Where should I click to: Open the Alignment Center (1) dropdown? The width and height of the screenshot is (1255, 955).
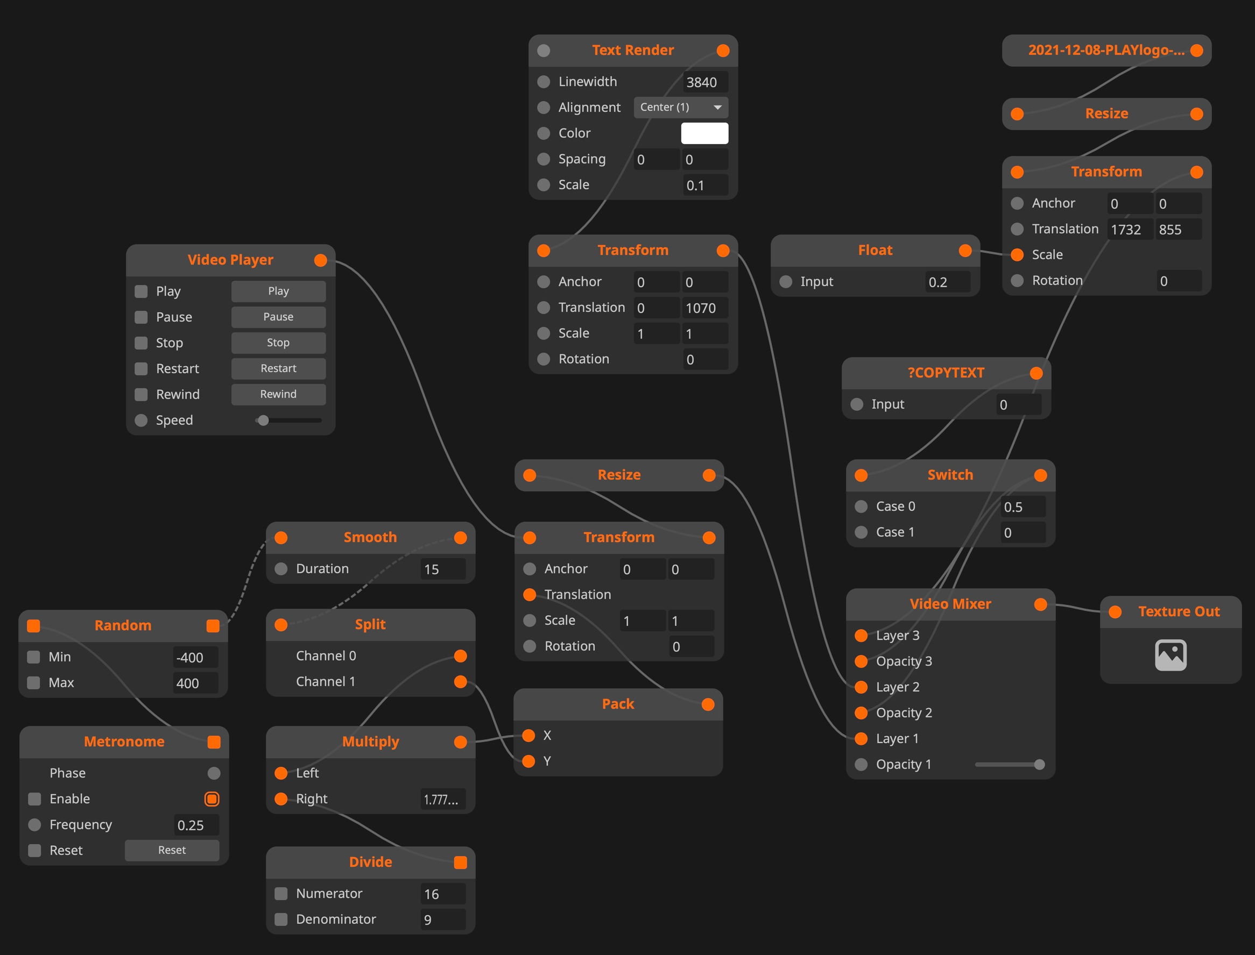[x=680, y=108]
